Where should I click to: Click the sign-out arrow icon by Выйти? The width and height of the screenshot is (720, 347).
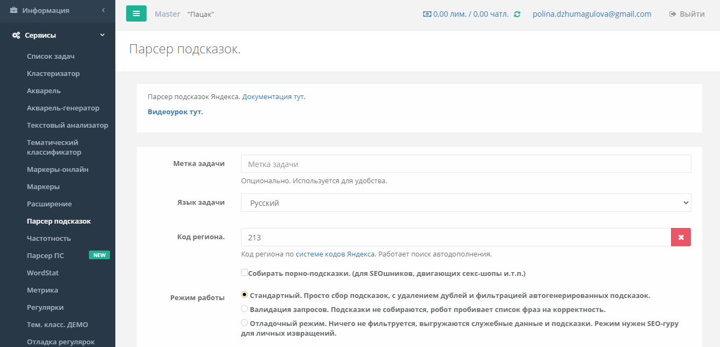pyautogui.click(x=673, y=15)
